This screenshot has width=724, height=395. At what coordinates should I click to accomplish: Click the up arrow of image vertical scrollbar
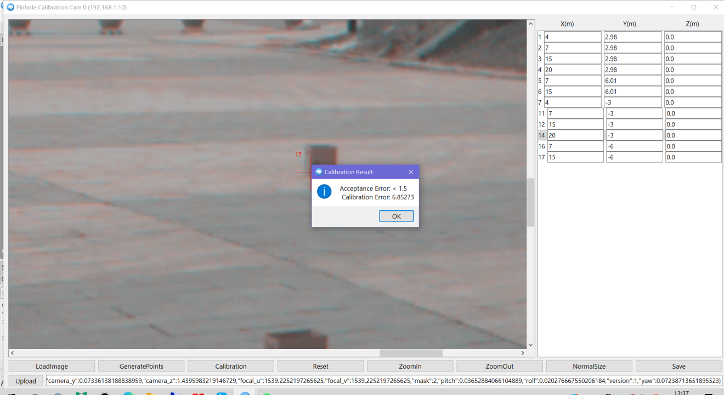[530, 24]
